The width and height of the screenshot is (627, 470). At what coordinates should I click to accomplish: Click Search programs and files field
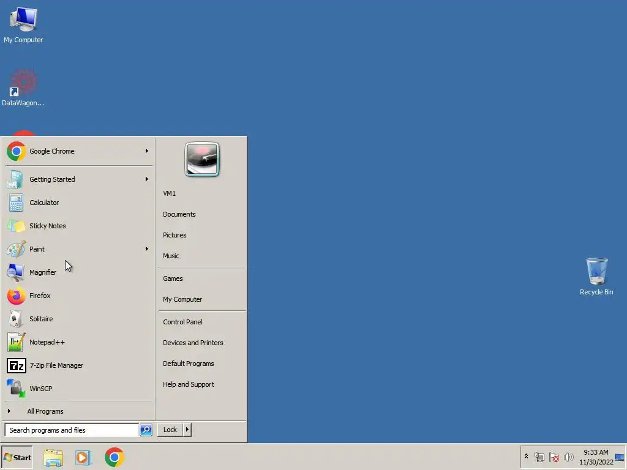(72, 430)
